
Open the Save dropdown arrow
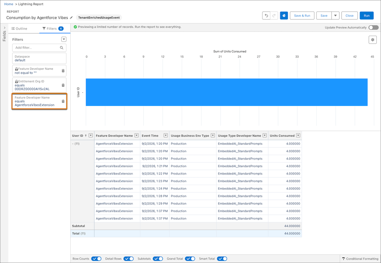click(335, 16)
